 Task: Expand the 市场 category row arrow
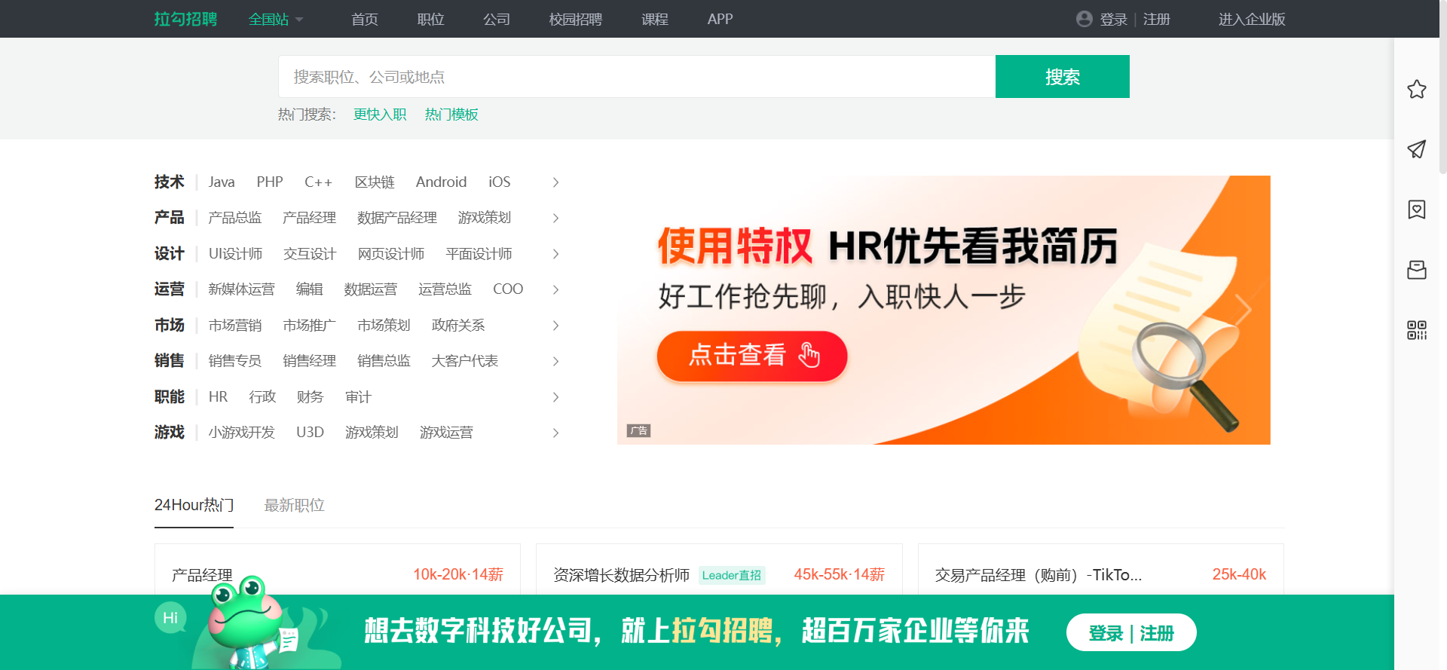555,326
